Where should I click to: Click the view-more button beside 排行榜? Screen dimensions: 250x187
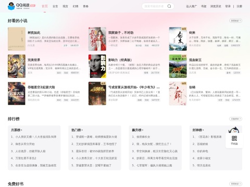tap(235, 119)
